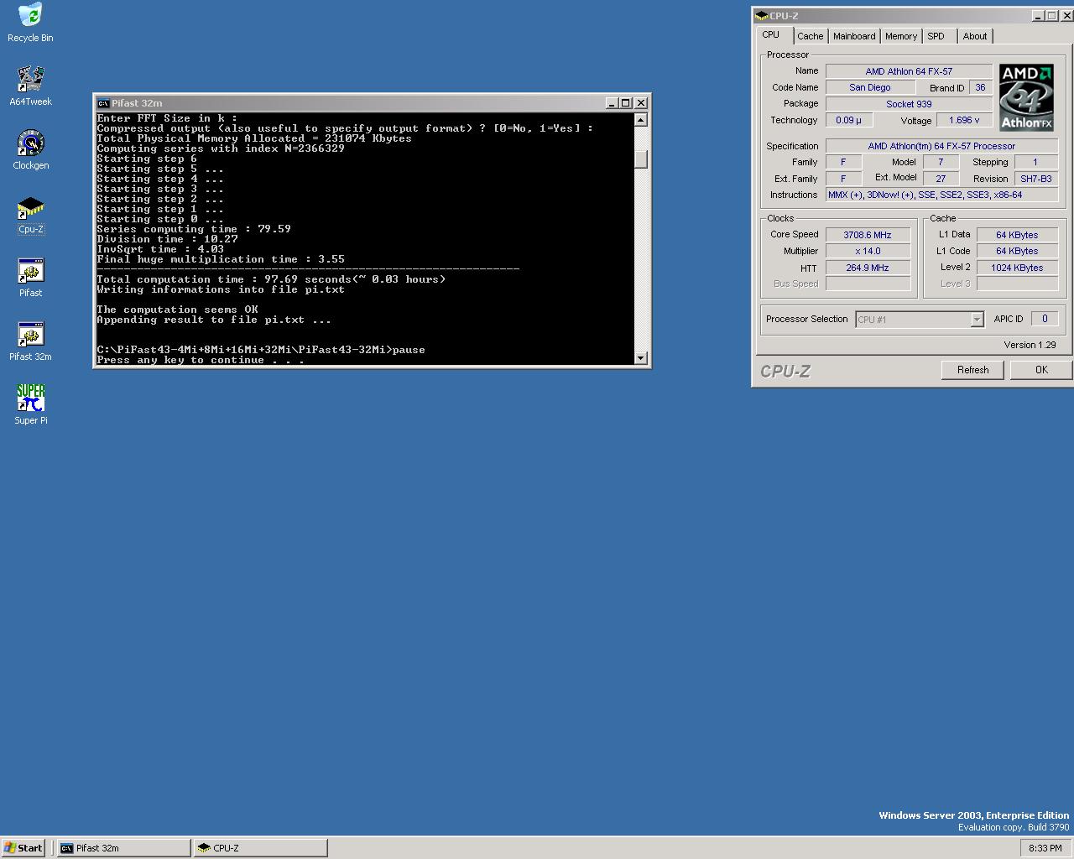This screenshot has width=1074, height=859.
Task: Open the Recycle Bin desktop icon
Action: click(x=30, y=22)
